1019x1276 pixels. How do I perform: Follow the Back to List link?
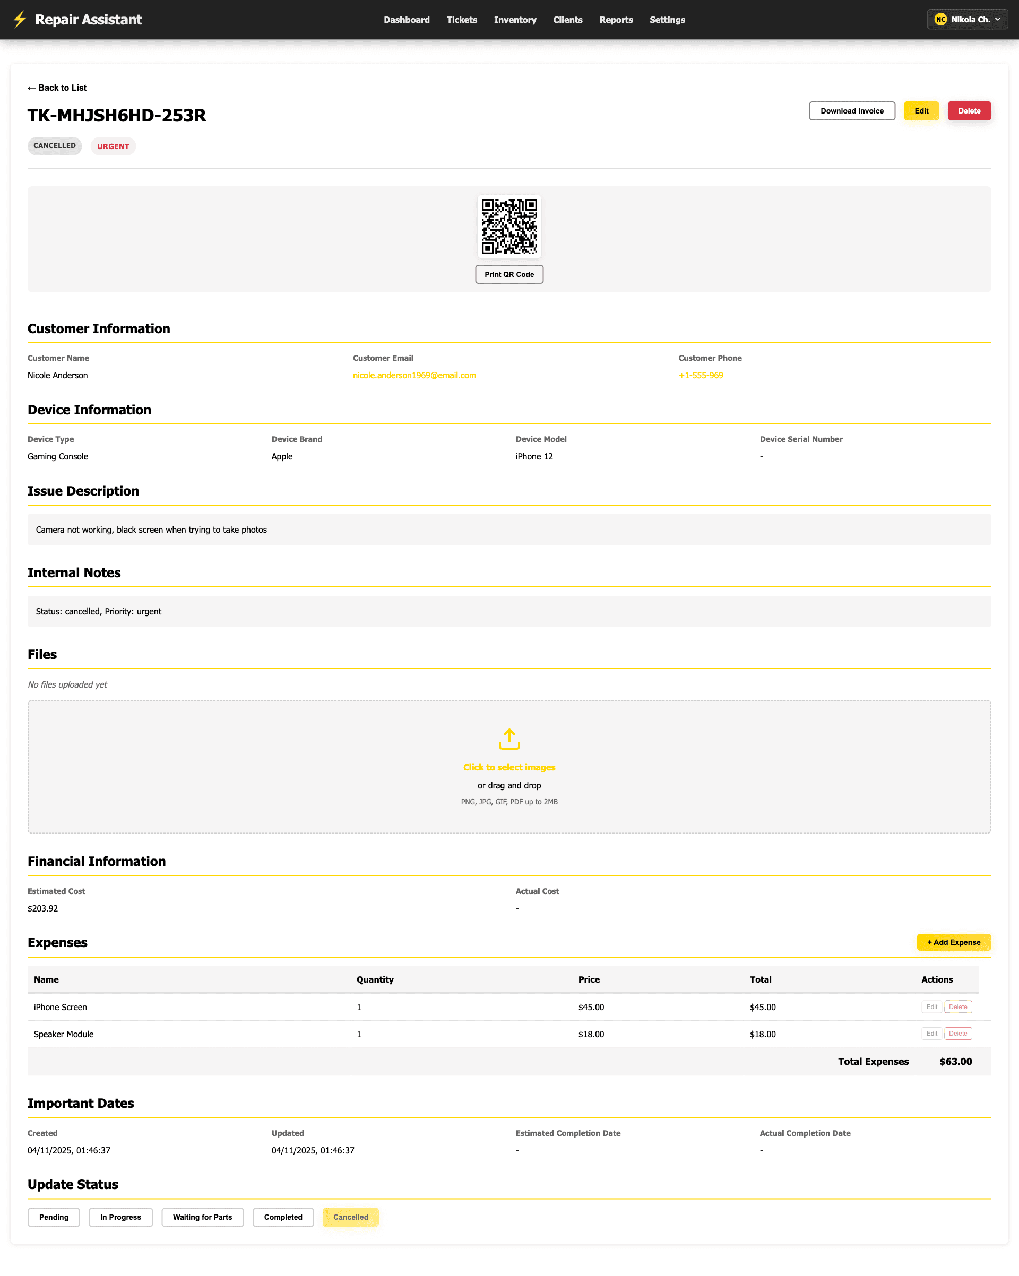tap(57, 88)
